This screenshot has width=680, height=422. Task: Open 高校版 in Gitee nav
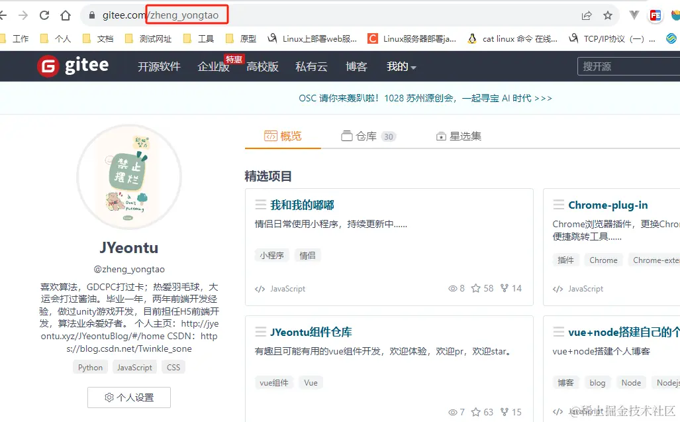[x=262, y=67]
